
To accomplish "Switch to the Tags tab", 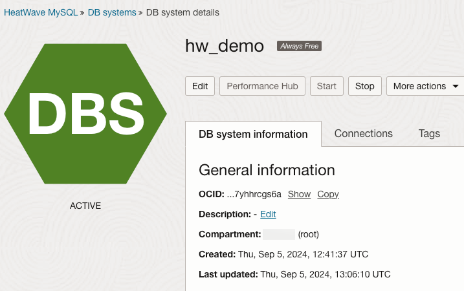I will tap(429, 134).
